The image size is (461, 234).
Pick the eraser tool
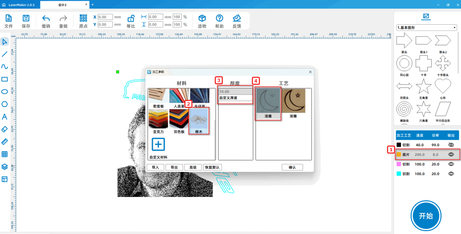(5, 129)
